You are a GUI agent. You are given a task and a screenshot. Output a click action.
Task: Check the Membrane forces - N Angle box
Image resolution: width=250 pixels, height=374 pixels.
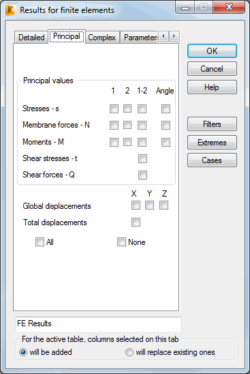166,125
